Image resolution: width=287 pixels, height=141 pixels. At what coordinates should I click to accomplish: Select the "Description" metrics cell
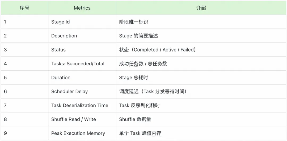(x=64, y=36)
